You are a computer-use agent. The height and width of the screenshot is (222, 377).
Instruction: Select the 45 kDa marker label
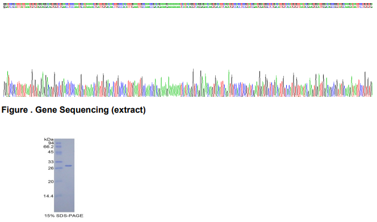(x=51, y=152)
